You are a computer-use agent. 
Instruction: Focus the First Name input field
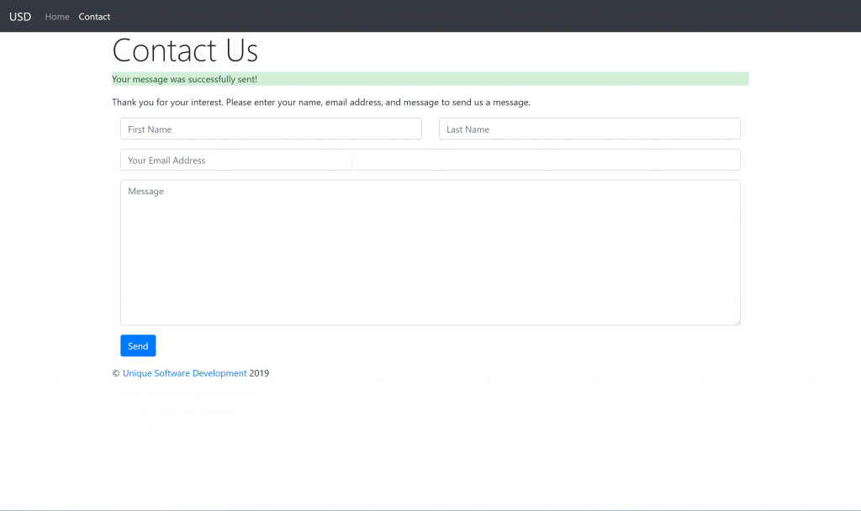point(271,128)
